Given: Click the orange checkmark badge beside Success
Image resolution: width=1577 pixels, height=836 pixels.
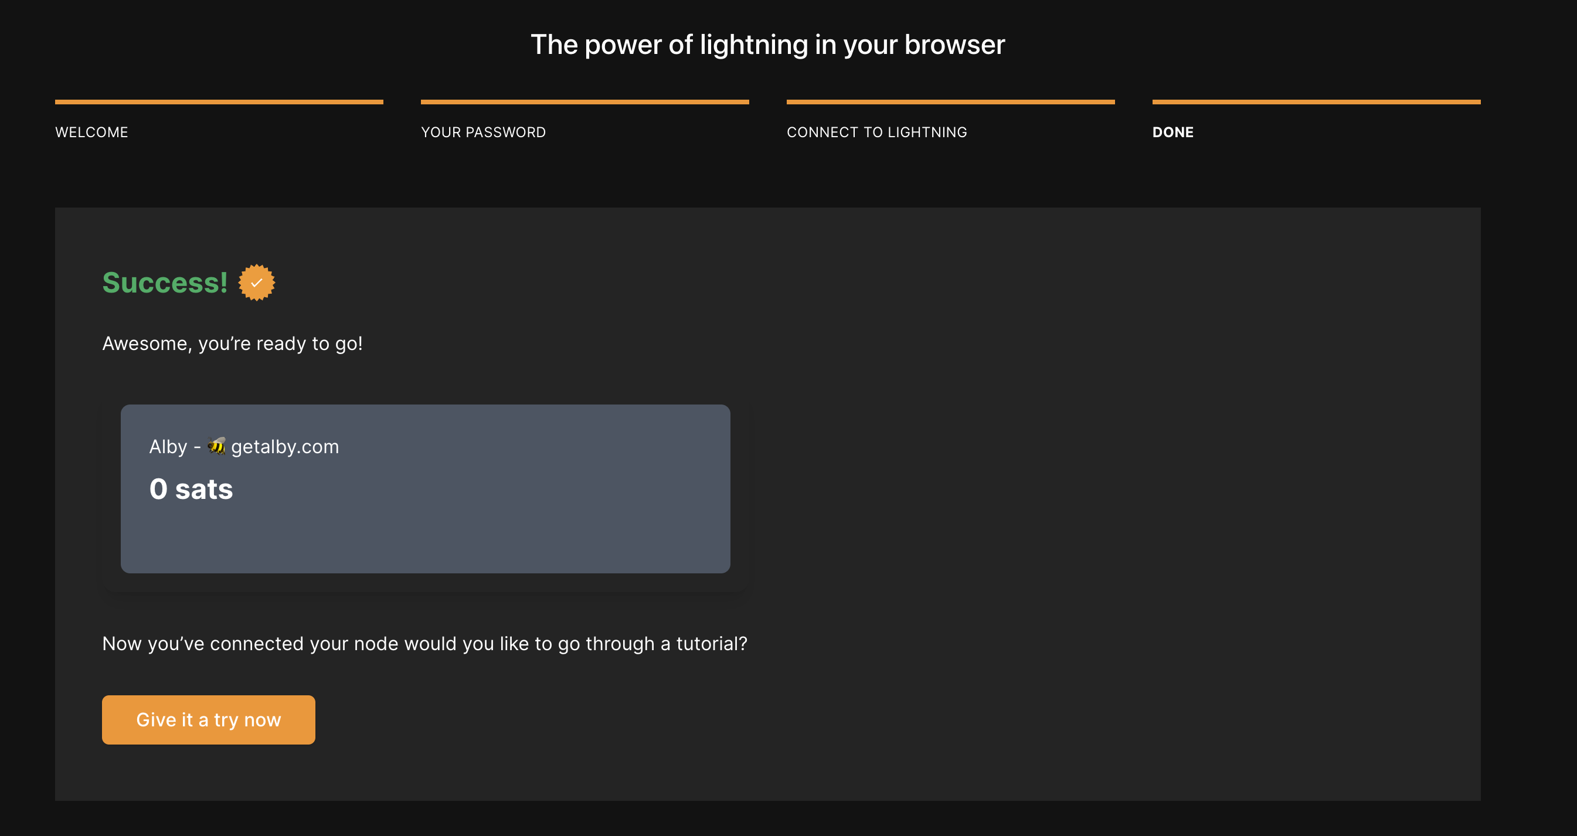Looking at the screenshot, I should (x=257, y=282).
